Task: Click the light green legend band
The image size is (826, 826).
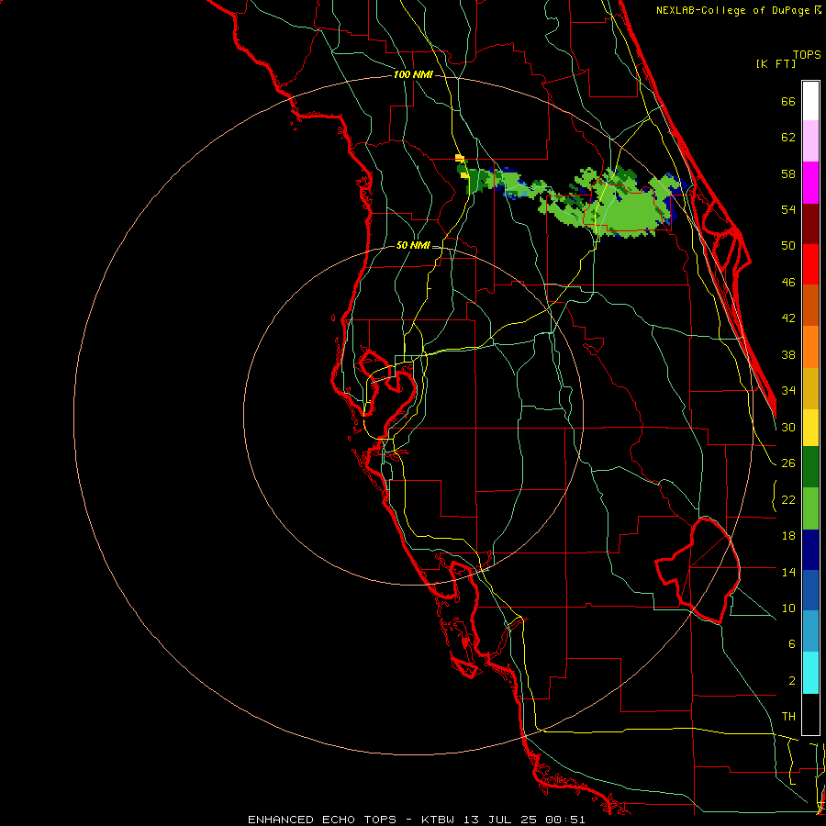Action: pos(810,508)
